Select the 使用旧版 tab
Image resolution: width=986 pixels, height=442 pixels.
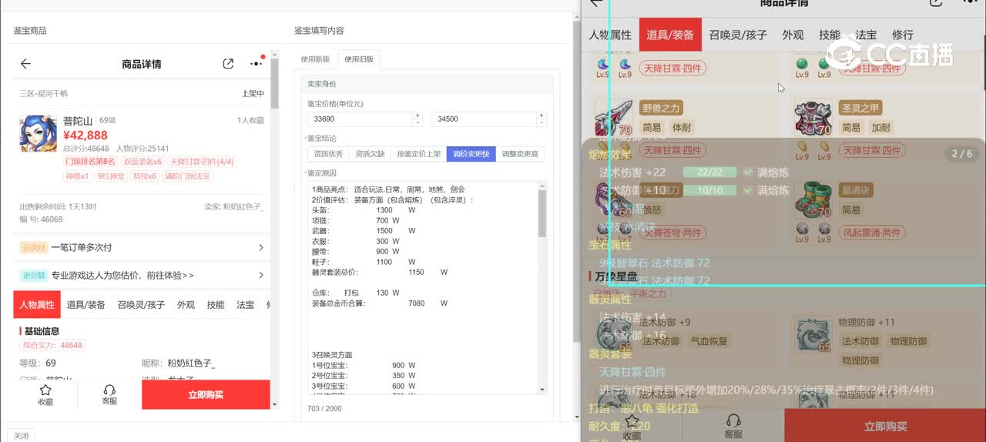point(359,59)
